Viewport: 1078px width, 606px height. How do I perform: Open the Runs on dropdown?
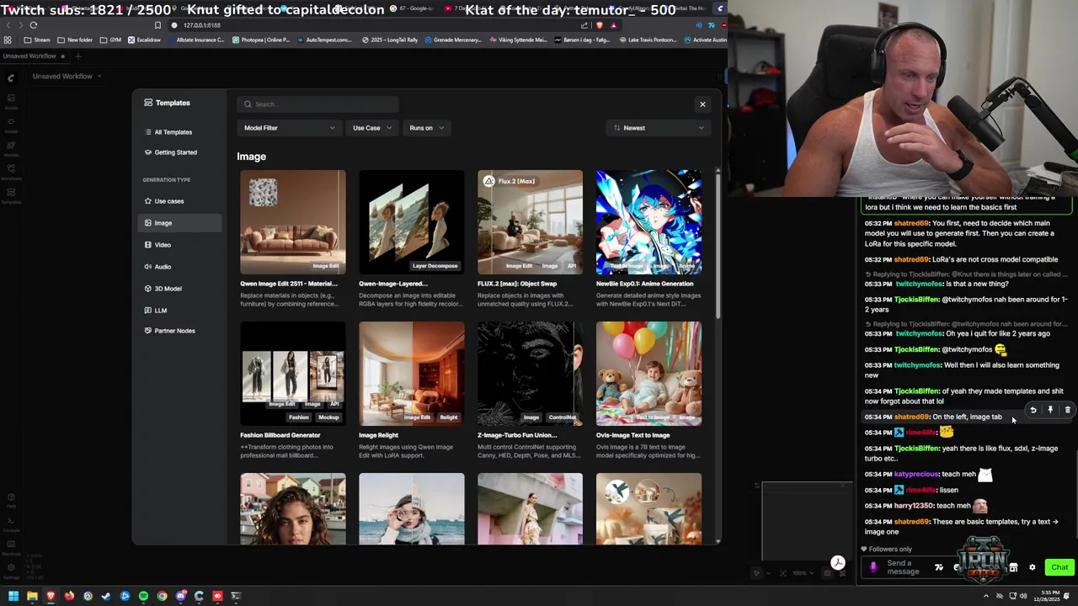pyautogui.click(x=426, y=128)
